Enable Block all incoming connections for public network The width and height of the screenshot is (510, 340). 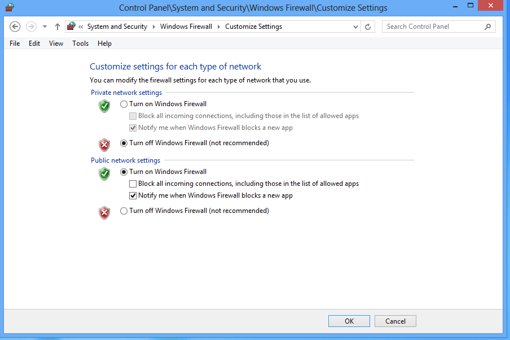133,184
